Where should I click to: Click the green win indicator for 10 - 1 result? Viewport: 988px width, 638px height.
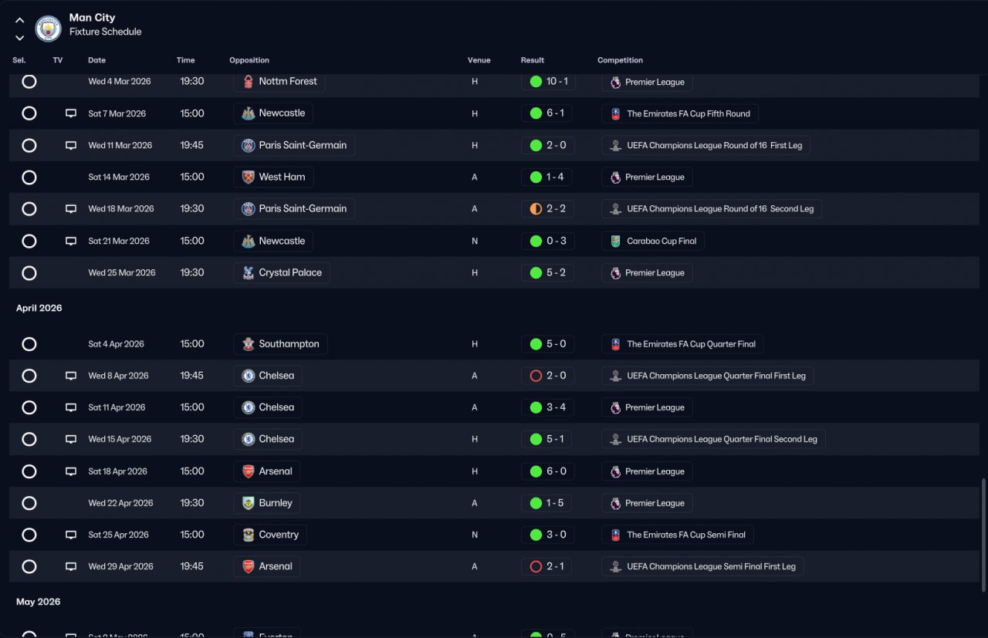pos(536,82)
